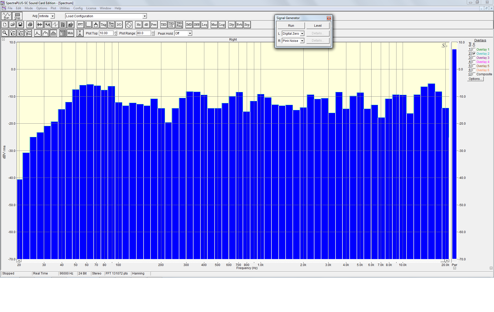
Task: Enable the Composite overlay checkbox
Action: (474, 74)
